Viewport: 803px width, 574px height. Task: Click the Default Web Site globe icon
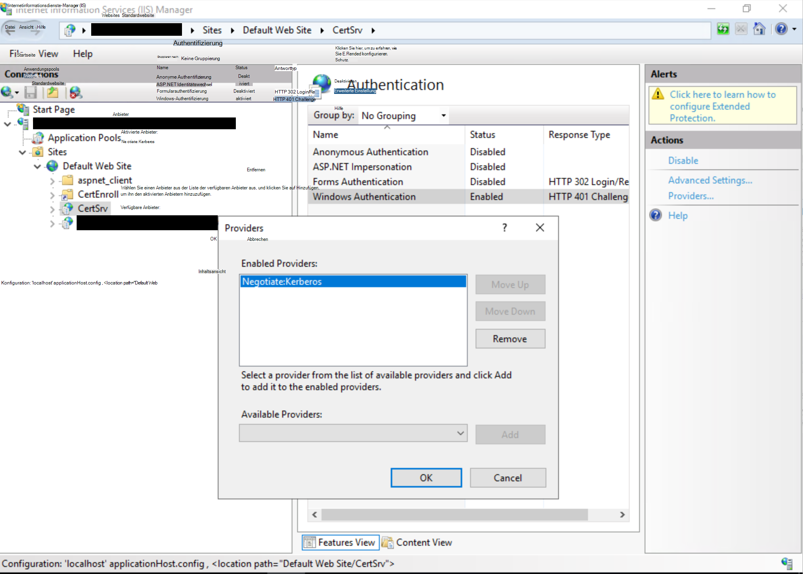(52, 166)
